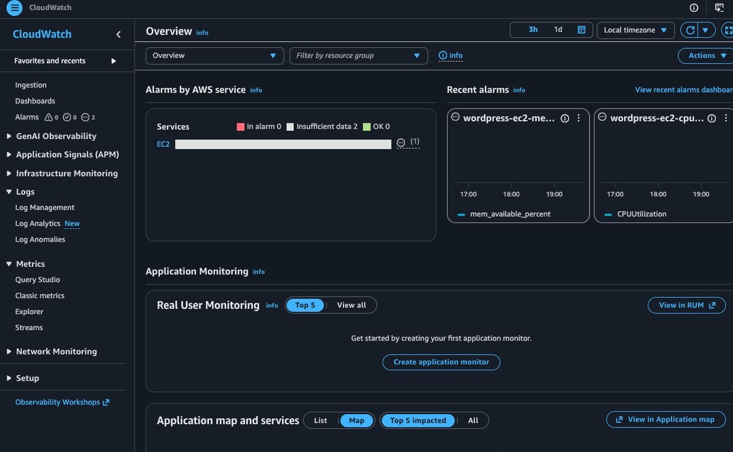Enter full screen mode icon
Viewport: 733px width, 452px height.
[x=728, y=30]
